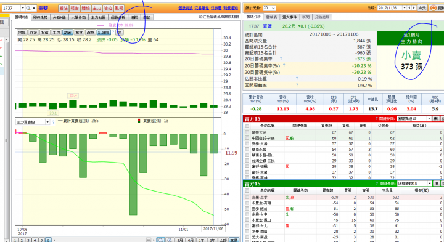Toggle the 投信 chart indicator

(x=45, y=33)
